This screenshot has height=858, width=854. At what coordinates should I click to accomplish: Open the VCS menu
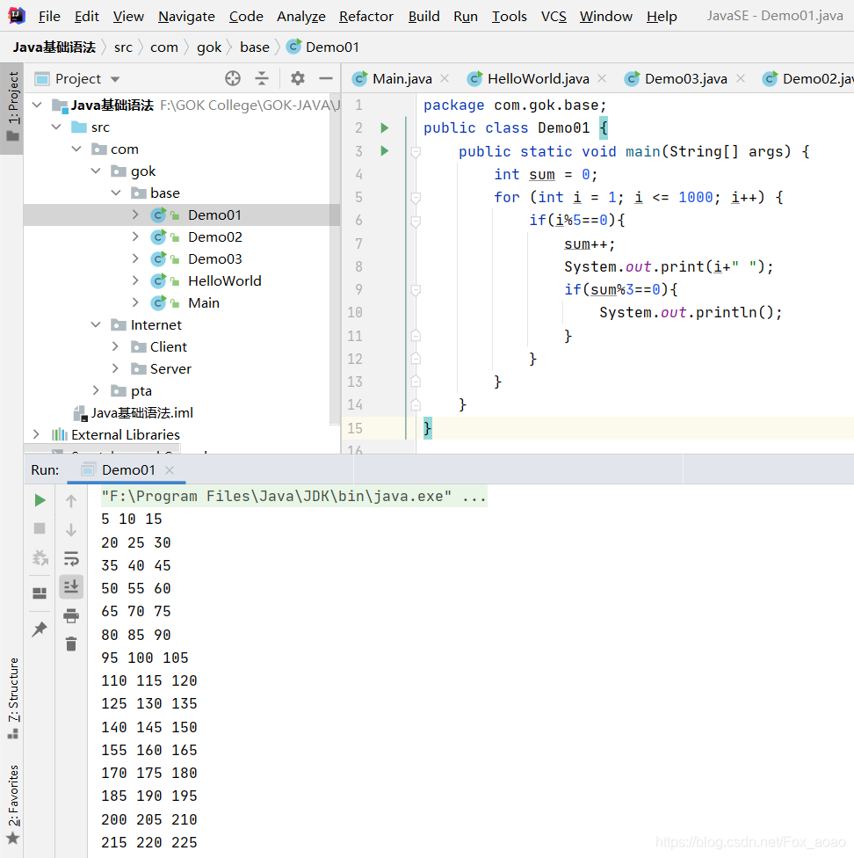tap(554, 17)
